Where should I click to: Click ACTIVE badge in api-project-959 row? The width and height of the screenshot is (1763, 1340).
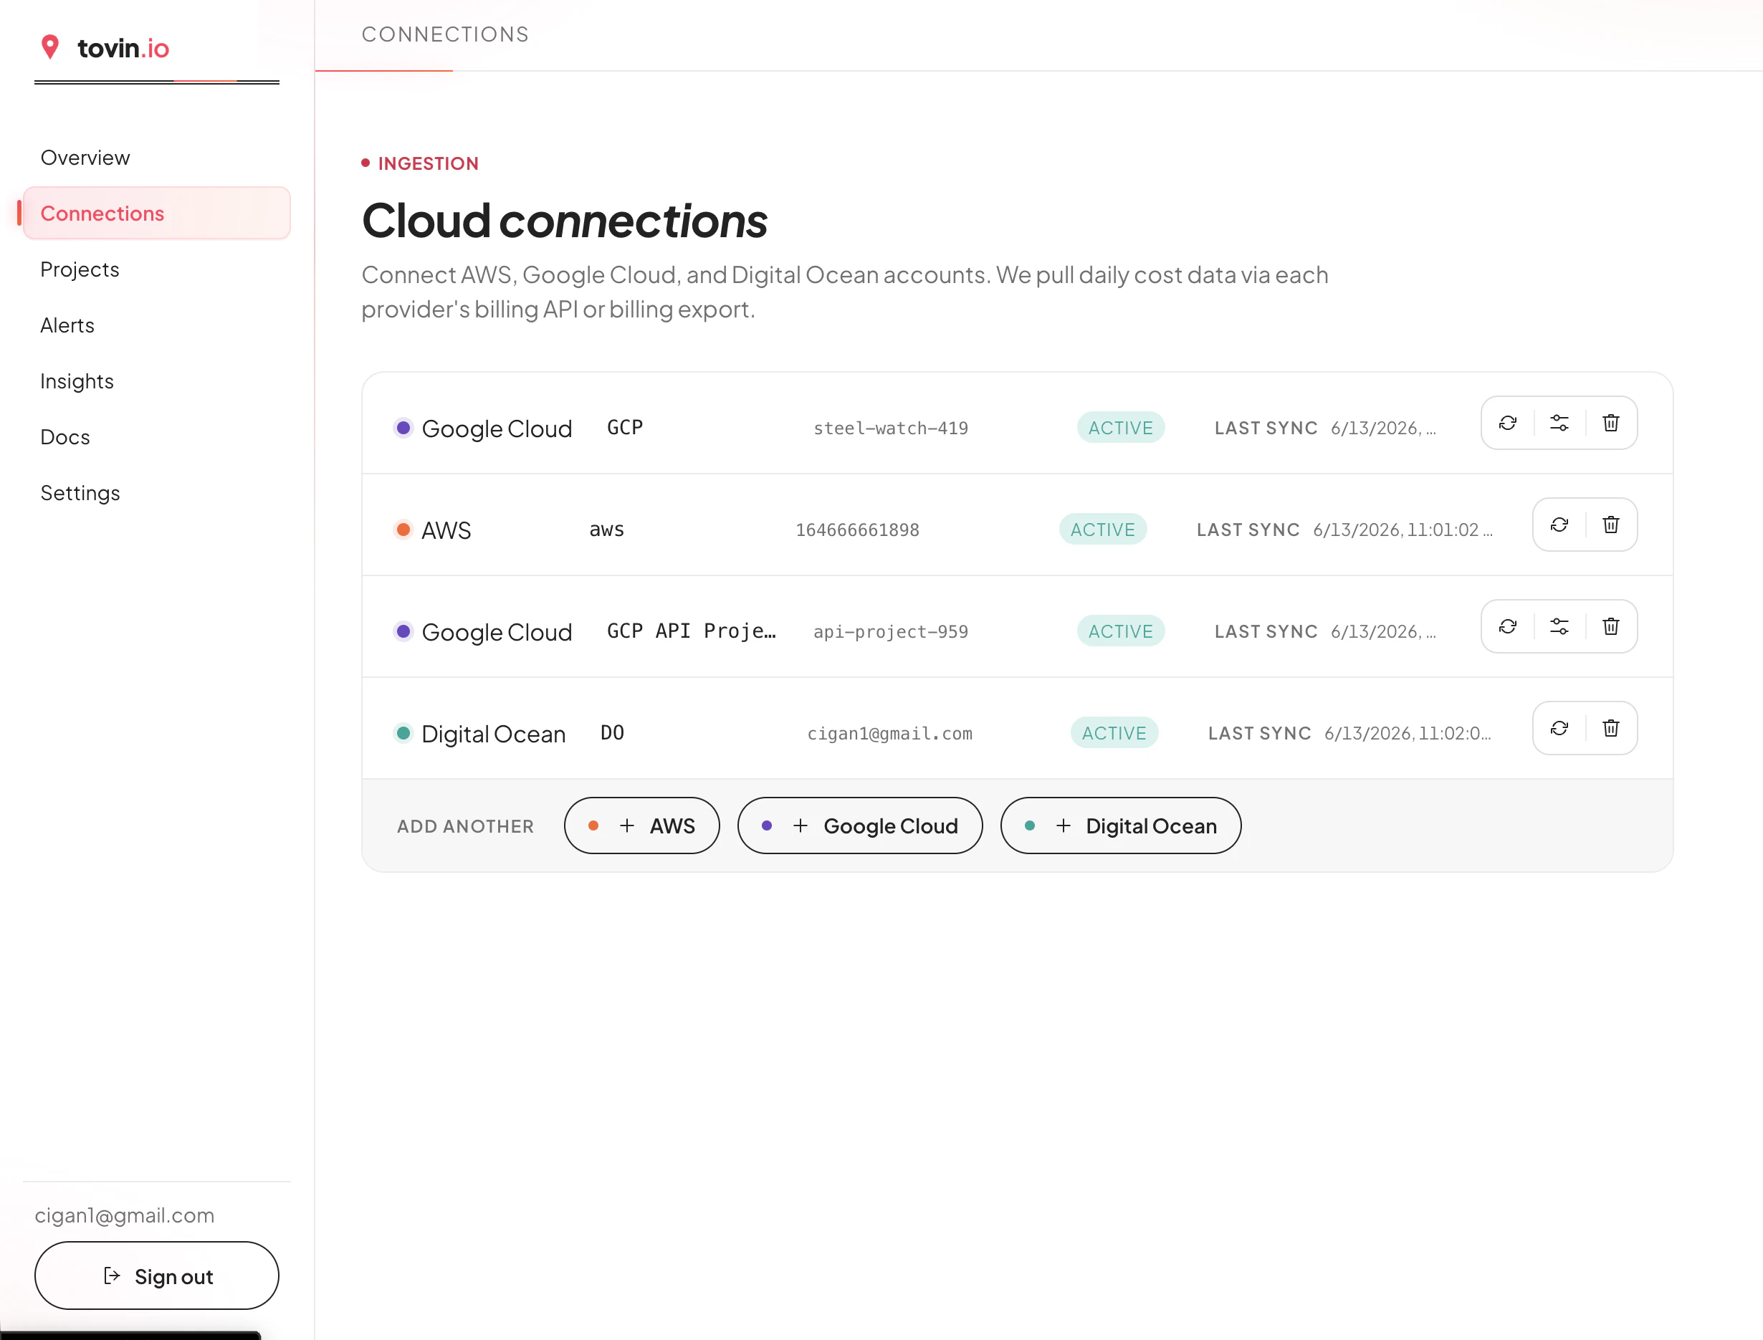(1120, 632)
